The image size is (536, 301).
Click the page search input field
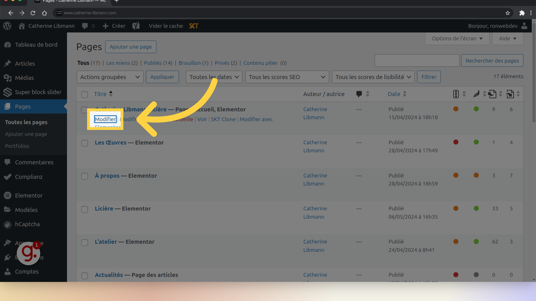click(x=417, y=60)
